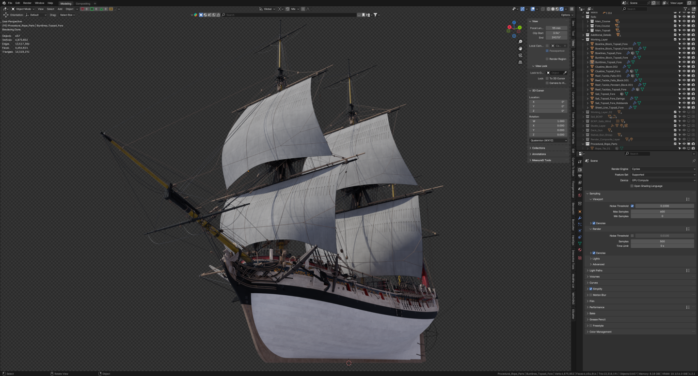Toggle eye visibility for Sheet_Line_Topsail_Fore
The width and height of the screenshot is (698, 376).
pos(684,107)
